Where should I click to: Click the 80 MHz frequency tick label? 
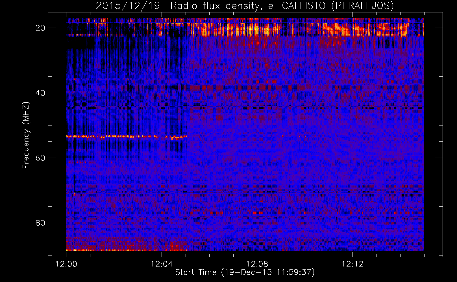(x=40, y=223)
